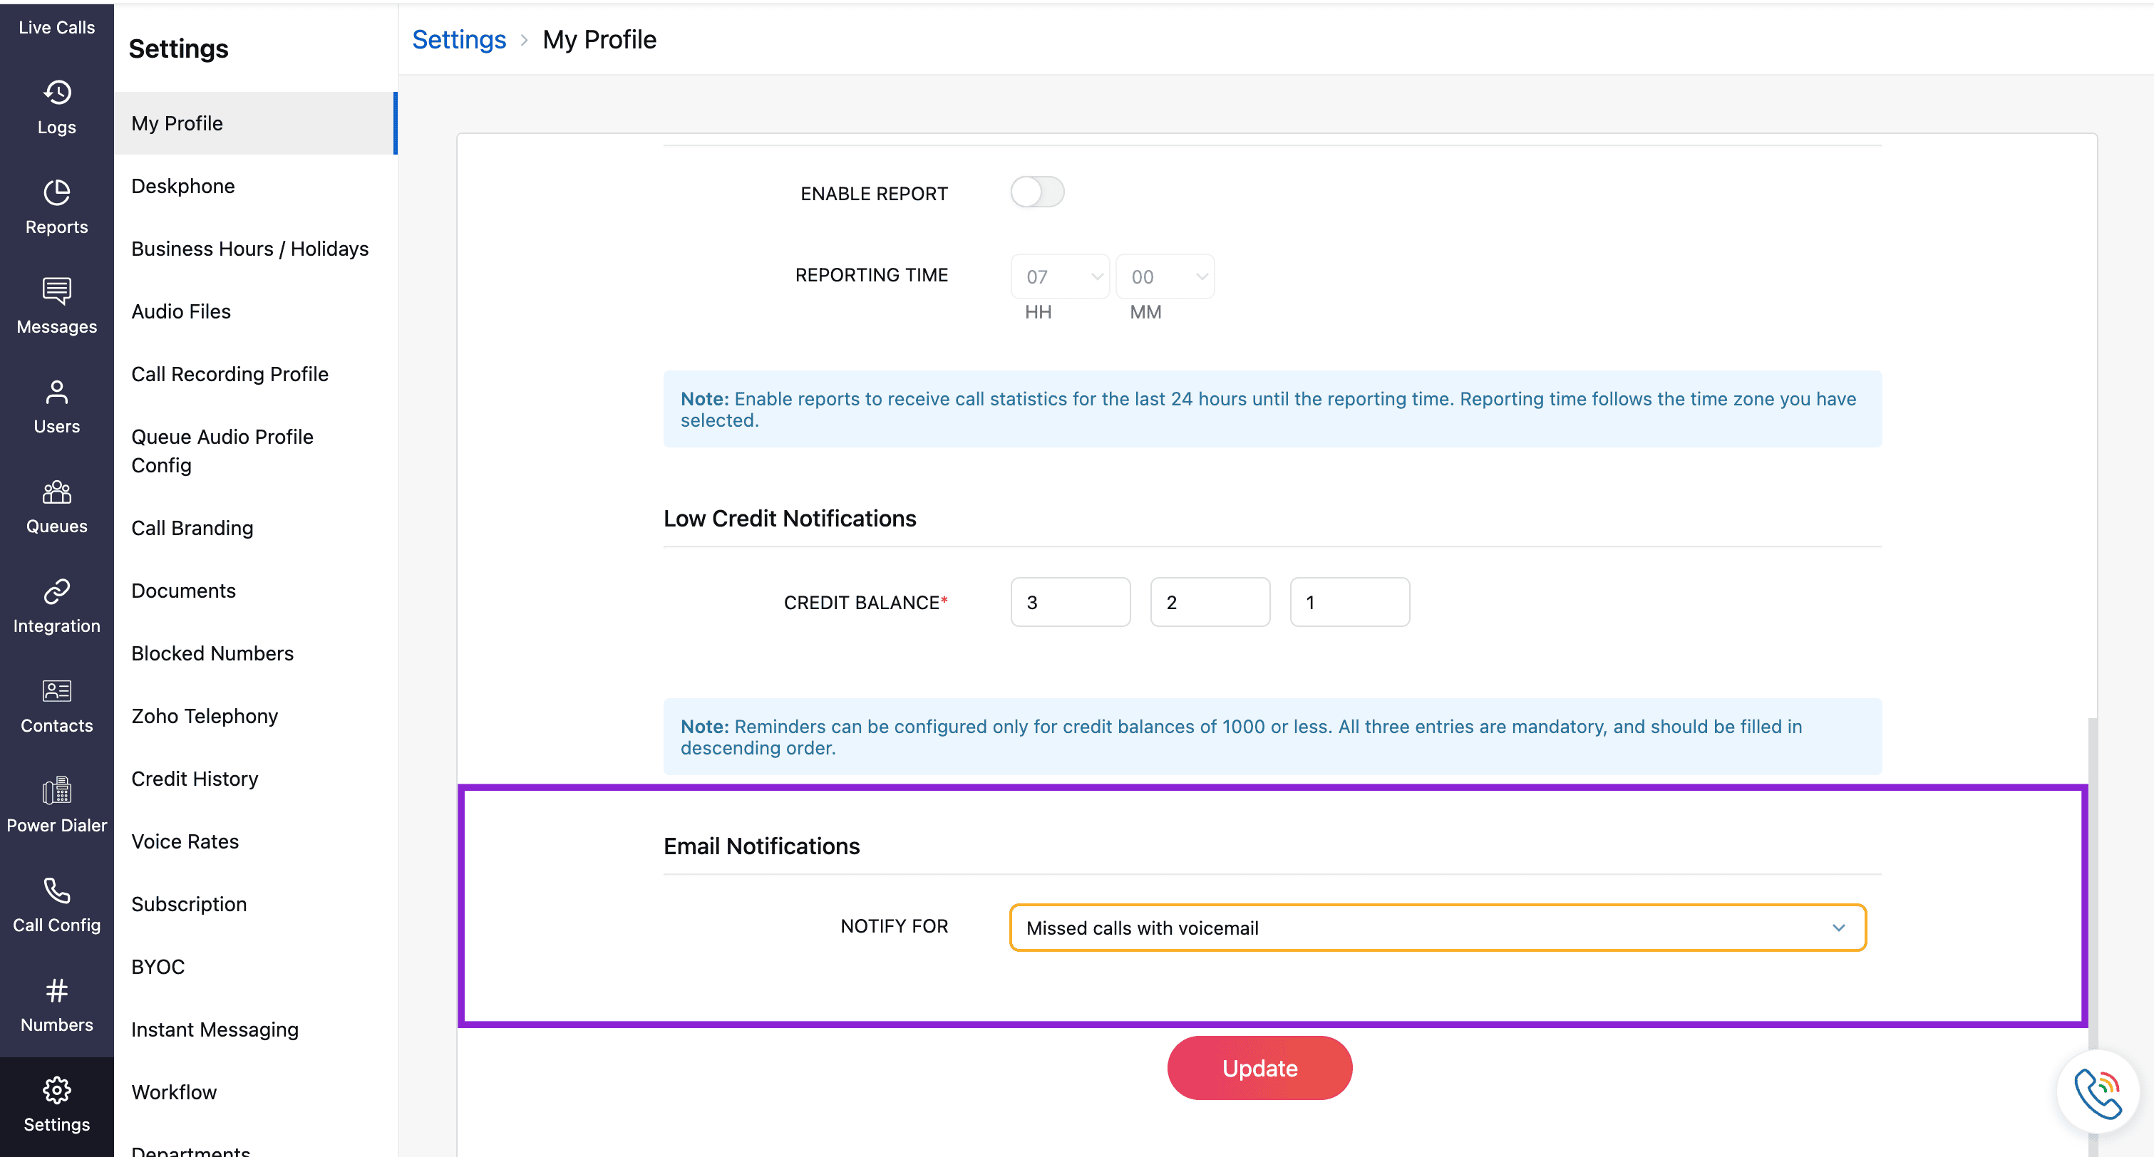
Task: Click the floating phone dialer icon
Action: click(2096, 1091)
